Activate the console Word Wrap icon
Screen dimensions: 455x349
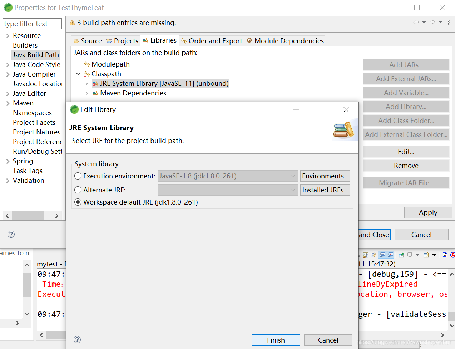coord(373,255)
